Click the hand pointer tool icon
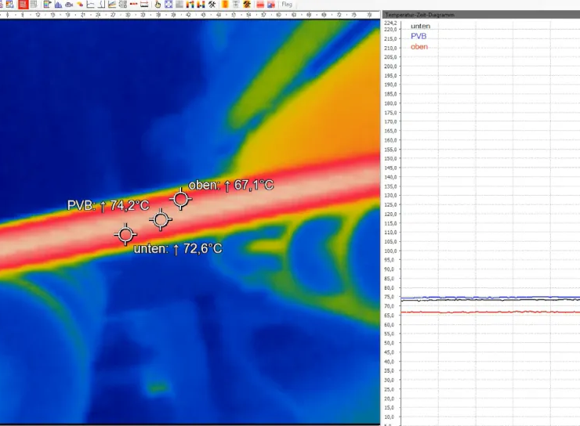The image size is (580, 426). click(x=158, y=5)
